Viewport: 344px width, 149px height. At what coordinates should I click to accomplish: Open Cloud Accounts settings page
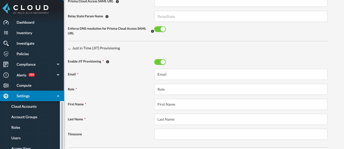click(24, 106)
